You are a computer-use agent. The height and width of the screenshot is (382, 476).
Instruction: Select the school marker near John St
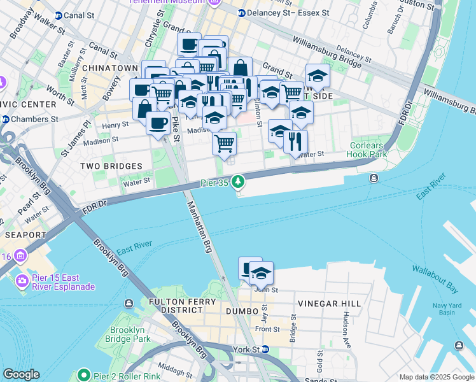[x=261, y=273]
